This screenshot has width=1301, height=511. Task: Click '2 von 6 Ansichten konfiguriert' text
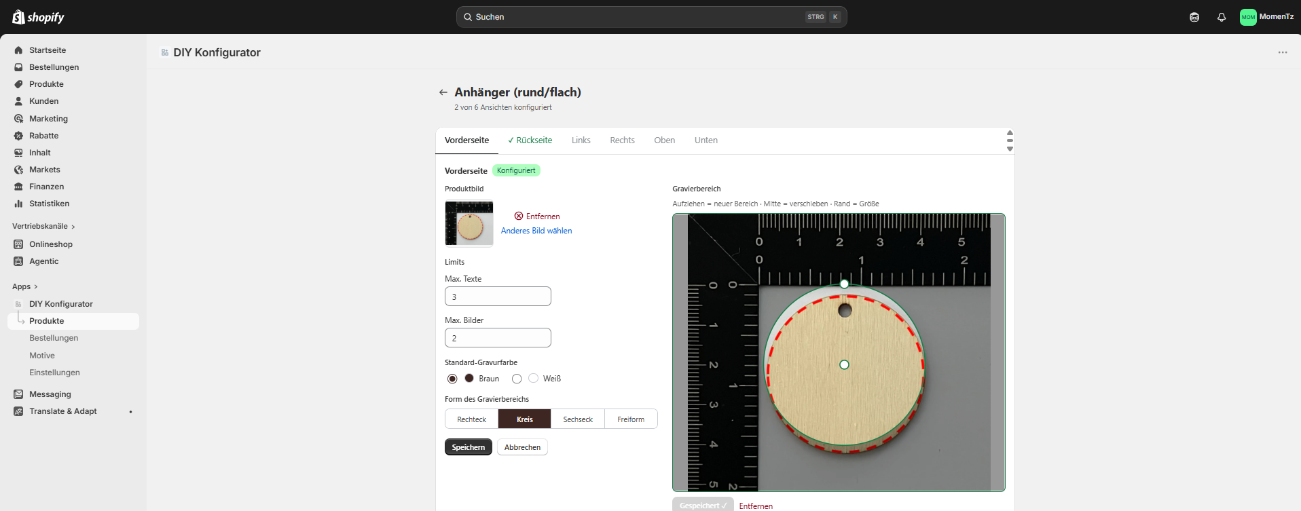[x=503, y=107]
